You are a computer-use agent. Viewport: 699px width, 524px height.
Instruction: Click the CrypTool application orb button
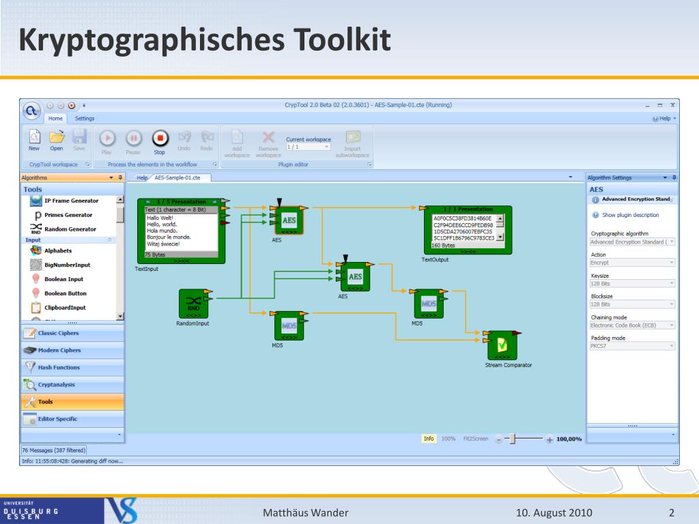pos(31,111)
